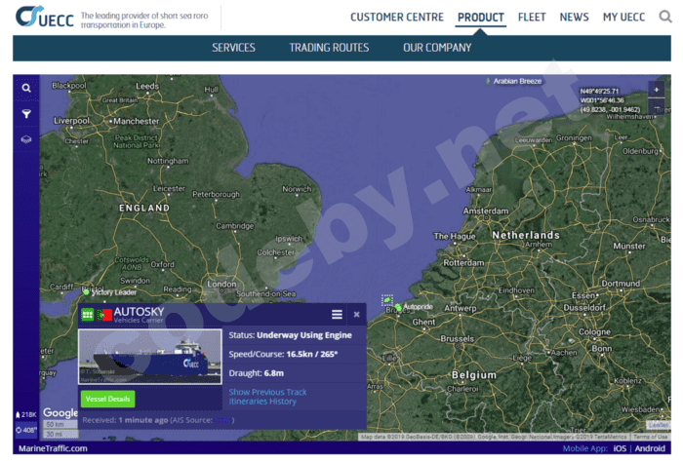
Task: Click the 218K vessel count indicator
Action: click(x=26, y=414)
